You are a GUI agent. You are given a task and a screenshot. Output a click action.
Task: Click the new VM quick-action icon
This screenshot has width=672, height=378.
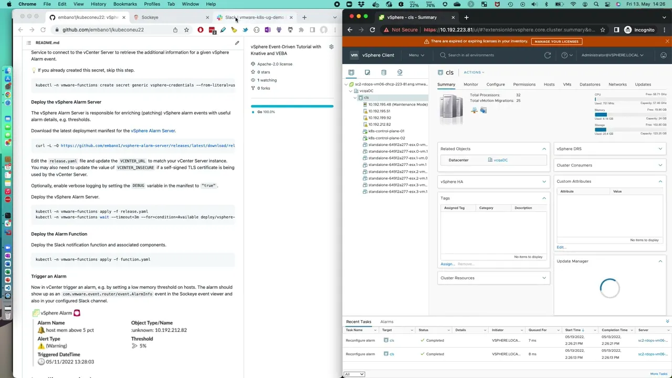click(484, 110)
